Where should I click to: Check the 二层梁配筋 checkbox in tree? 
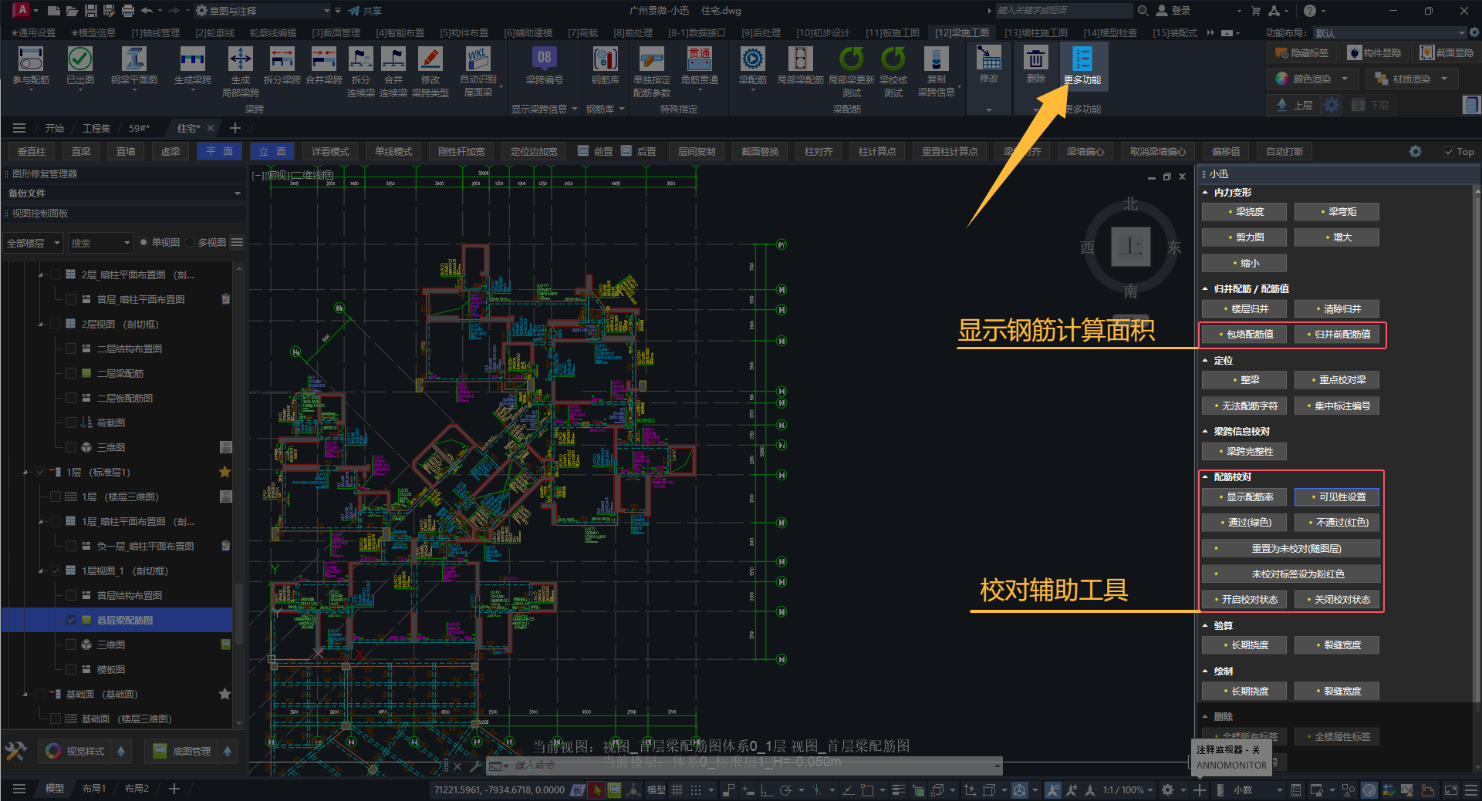(71, 373)
